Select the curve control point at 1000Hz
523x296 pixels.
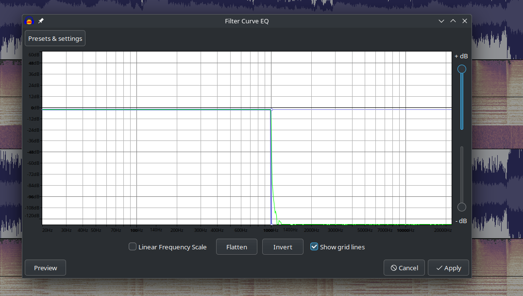tap(271, 109)
